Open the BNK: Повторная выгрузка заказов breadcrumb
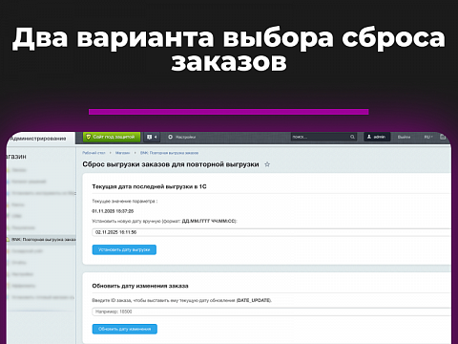Screen dimensions: 458x344 coord(169,153)
